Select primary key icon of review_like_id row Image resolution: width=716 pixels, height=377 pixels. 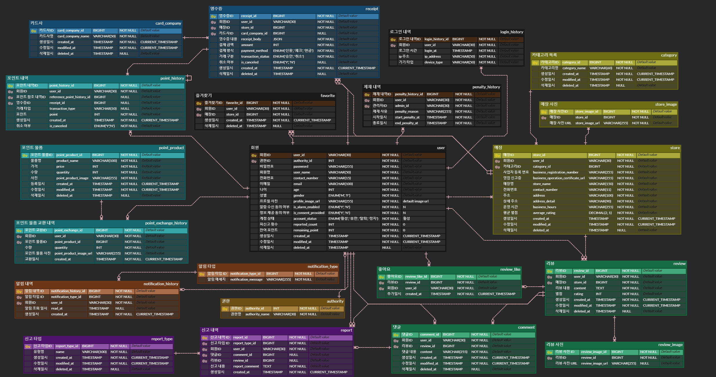381,277
